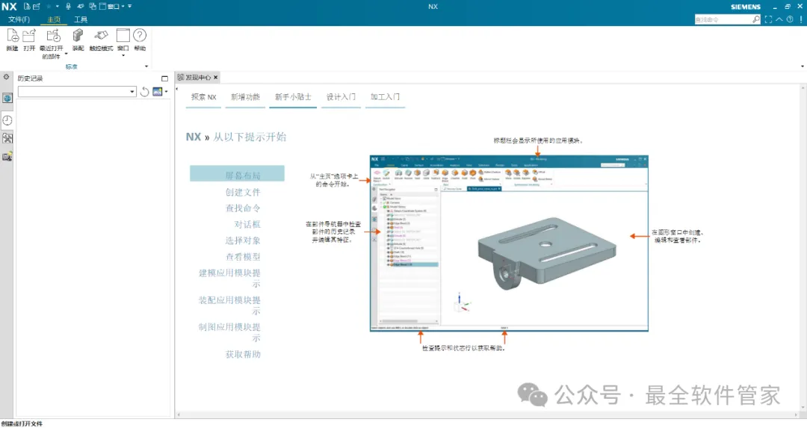This screenshot has height=428, width=807.
Task: Select the History clock tab in the resource bar
Action: pos(7,120)
